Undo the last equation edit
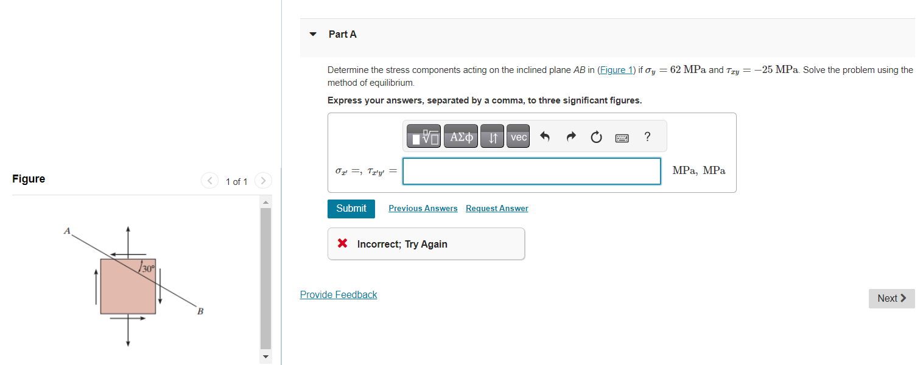Image resolution: width=923 pixels, height=365 pixels. [x=545, y=136]
